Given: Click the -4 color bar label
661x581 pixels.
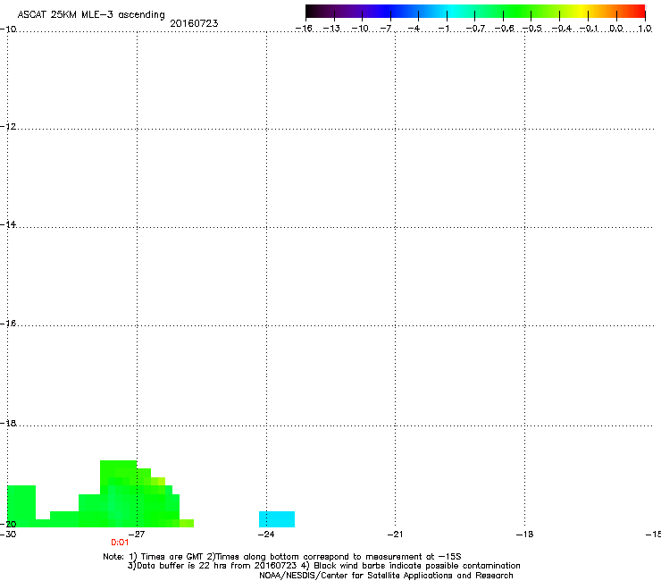Looking at the screenshot, I should click(414, 29).
